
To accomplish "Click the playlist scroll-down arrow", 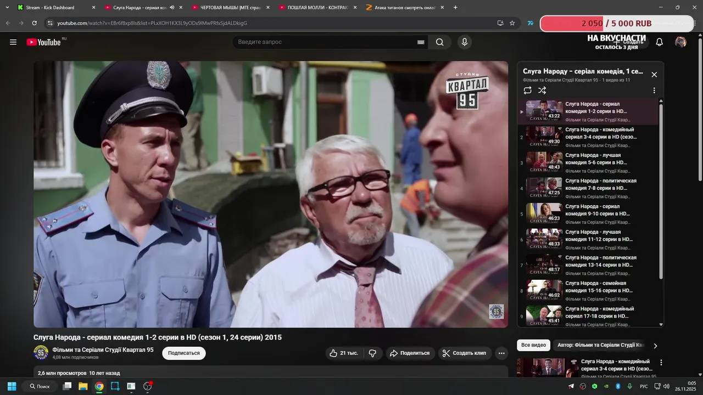I will [661, 325].
